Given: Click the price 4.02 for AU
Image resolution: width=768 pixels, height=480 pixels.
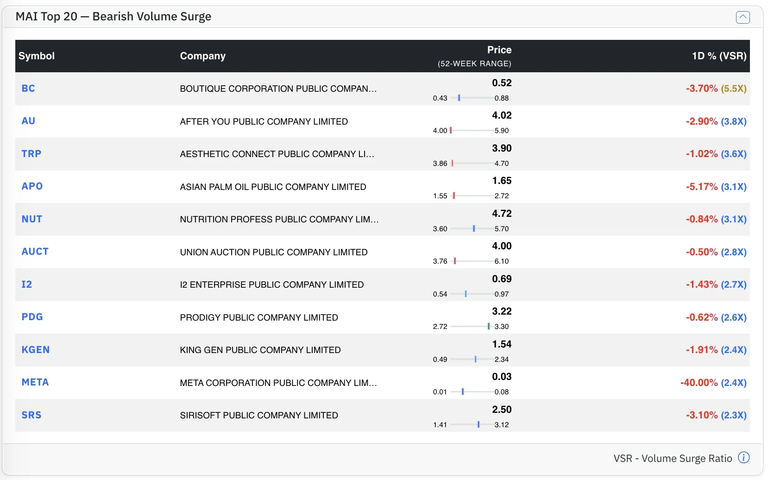Looking at the screenshot, I should point(502,115).
